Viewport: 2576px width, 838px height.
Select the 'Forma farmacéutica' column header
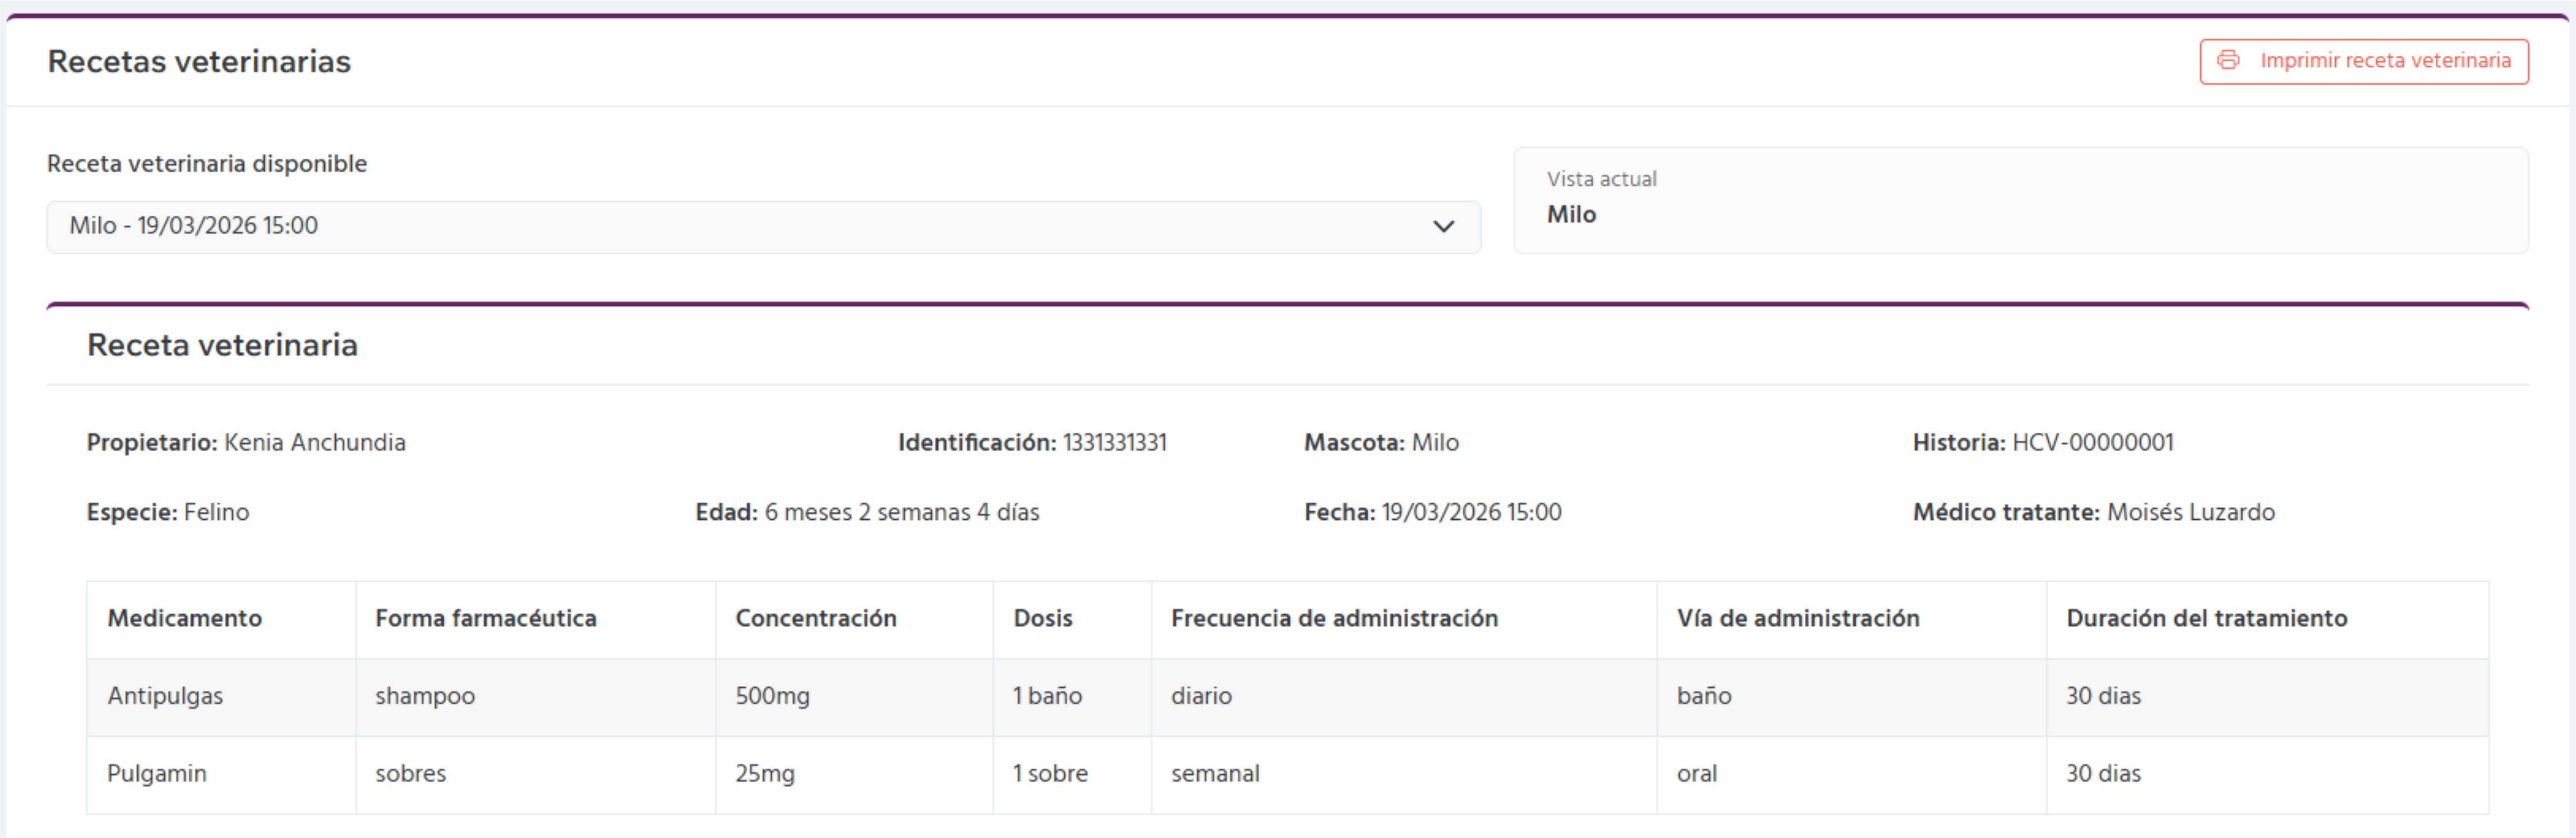[485, 618]
